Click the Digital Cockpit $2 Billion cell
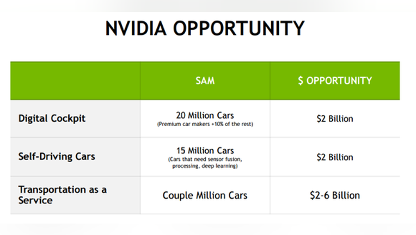Viewport: 416px width, 235px height. point(335,119)
